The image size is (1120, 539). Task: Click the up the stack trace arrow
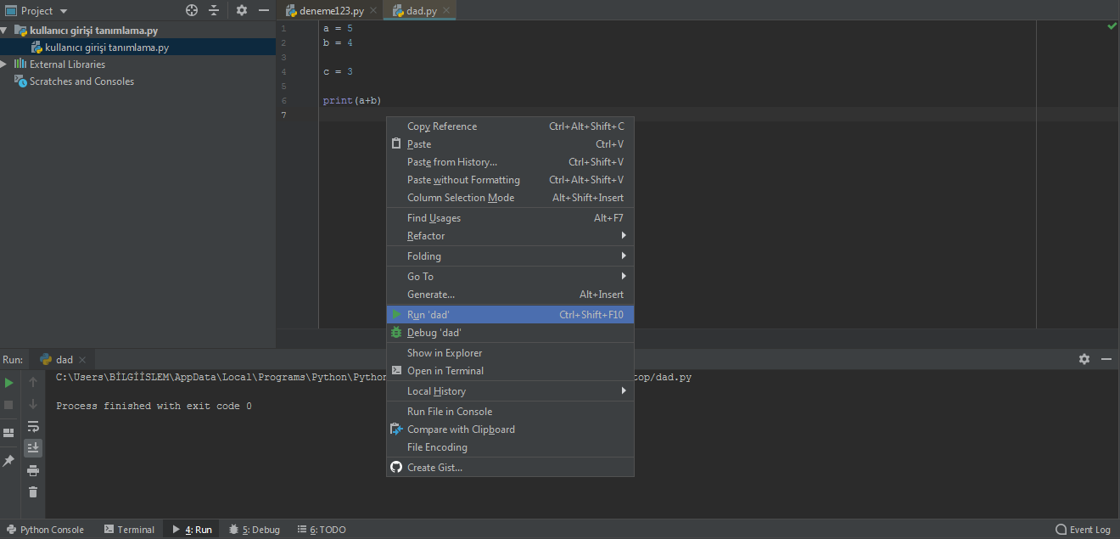[x=33, y=383]
